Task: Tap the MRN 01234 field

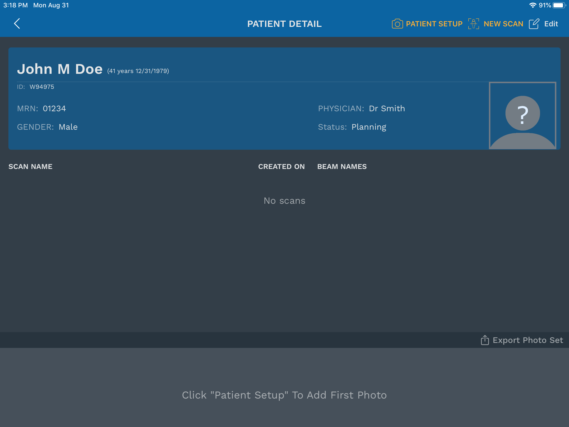Action: pyautogui.click(x=42, y=109)
